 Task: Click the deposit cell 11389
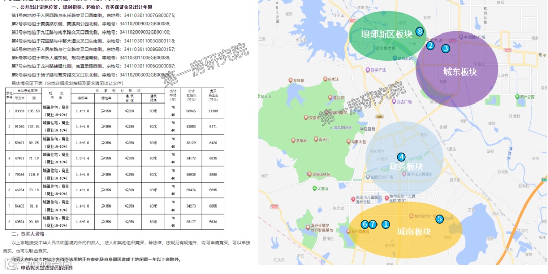[213, 111]
